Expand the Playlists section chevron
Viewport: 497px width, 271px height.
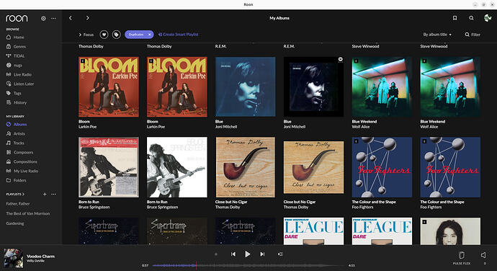(23, 194)
